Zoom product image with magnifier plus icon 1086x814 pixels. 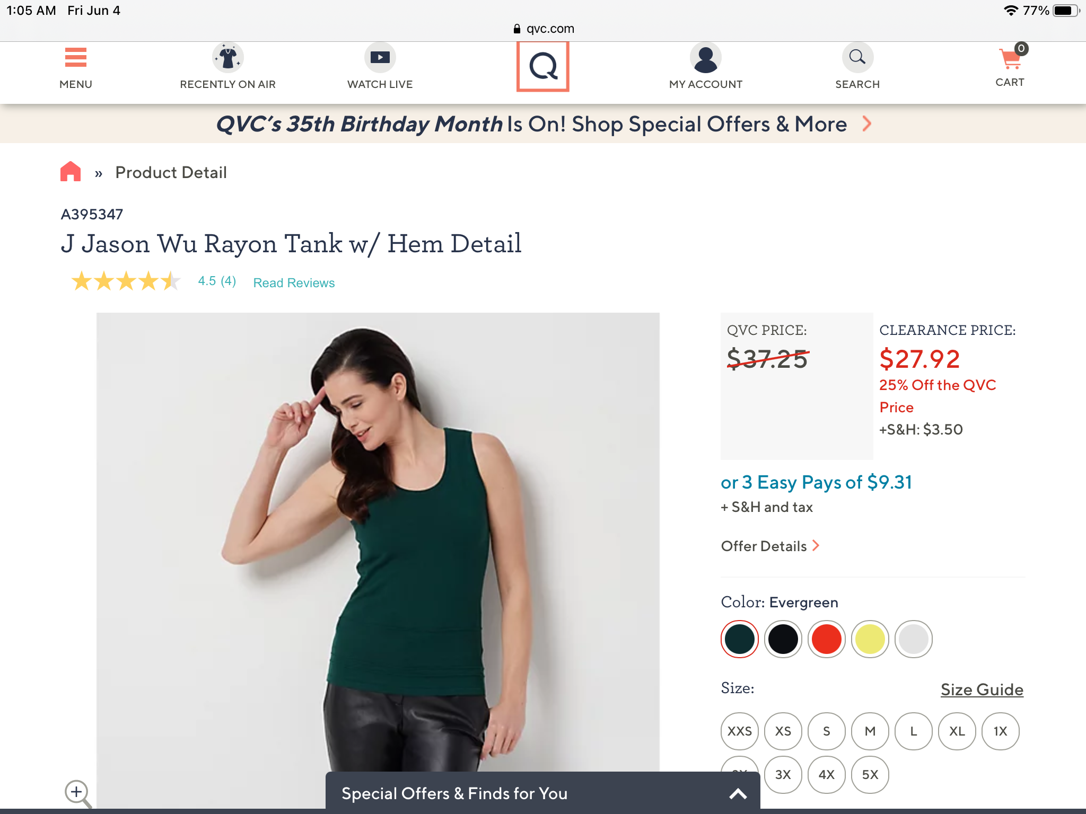coord(77,793)
